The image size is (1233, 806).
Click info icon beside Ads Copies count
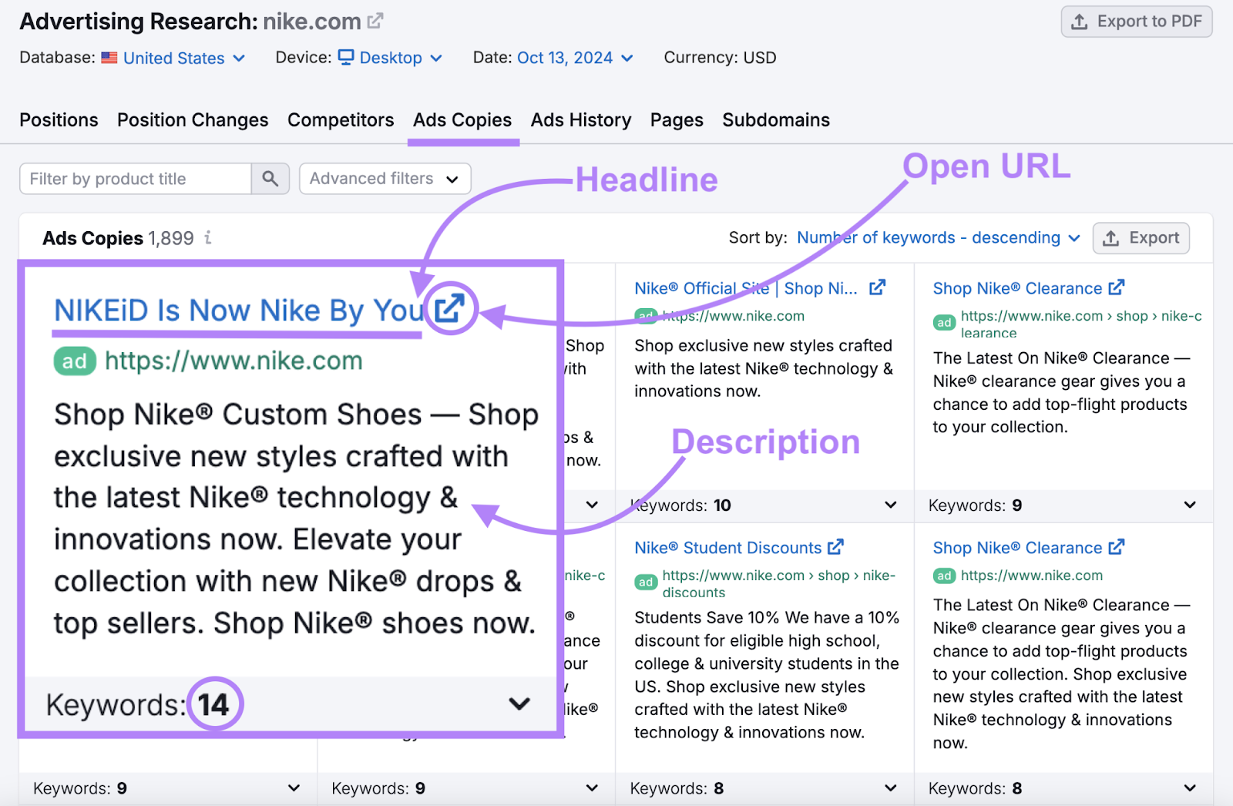coord(208,238)
